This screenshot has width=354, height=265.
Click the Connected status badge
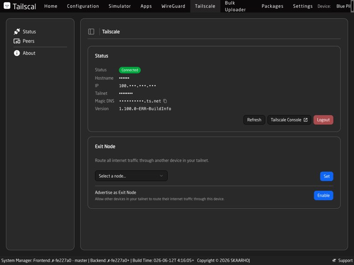click(x=130, y=70)
